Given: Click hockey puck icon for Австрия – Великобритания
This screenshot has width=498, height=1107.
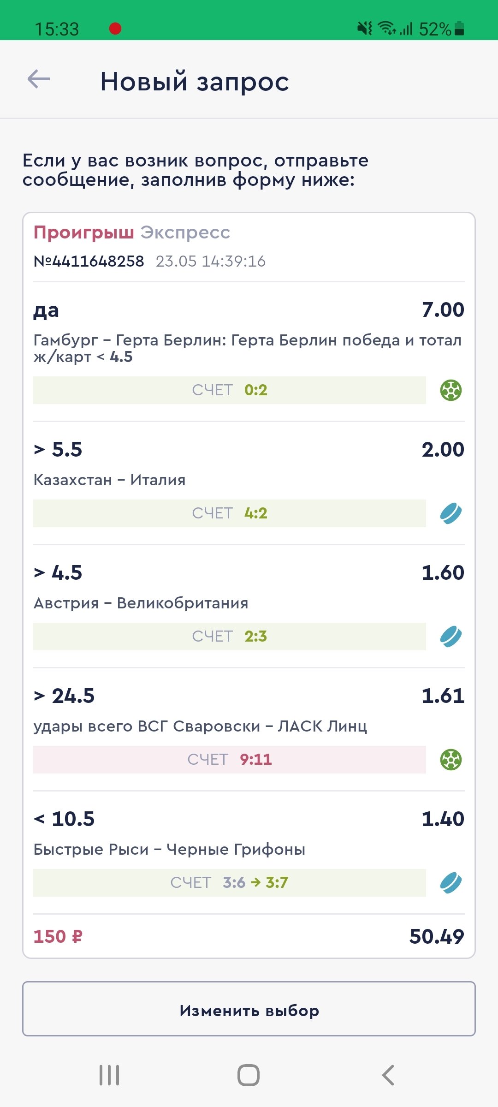Looking at the screenshot, I should coord(451,637).
